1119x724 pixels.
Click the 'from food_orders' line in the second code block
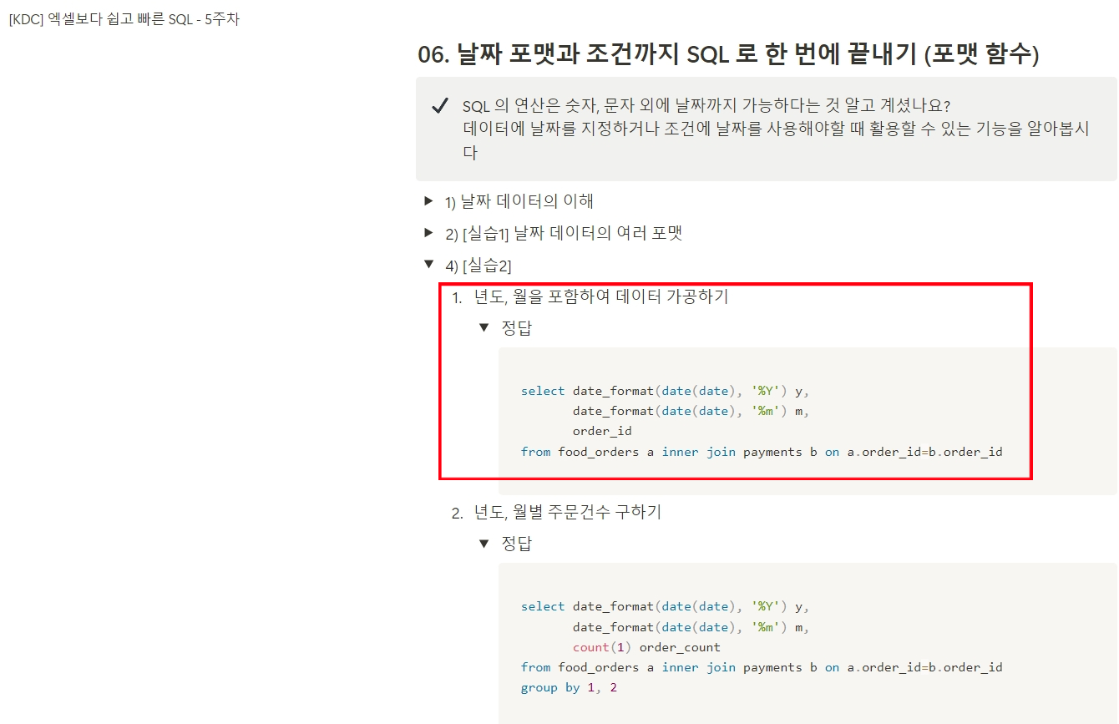(762, 667)
